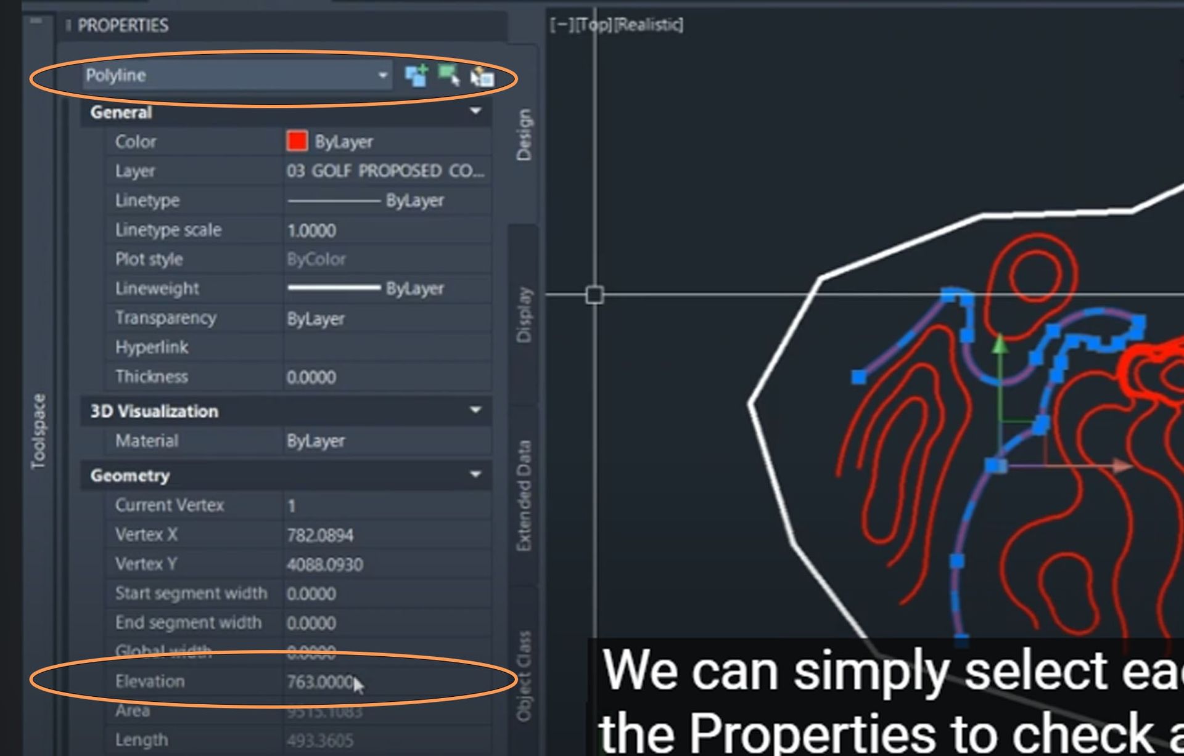Click the green Y-axis gizmo arrow
The image size is (1184, 756).
1000,343
